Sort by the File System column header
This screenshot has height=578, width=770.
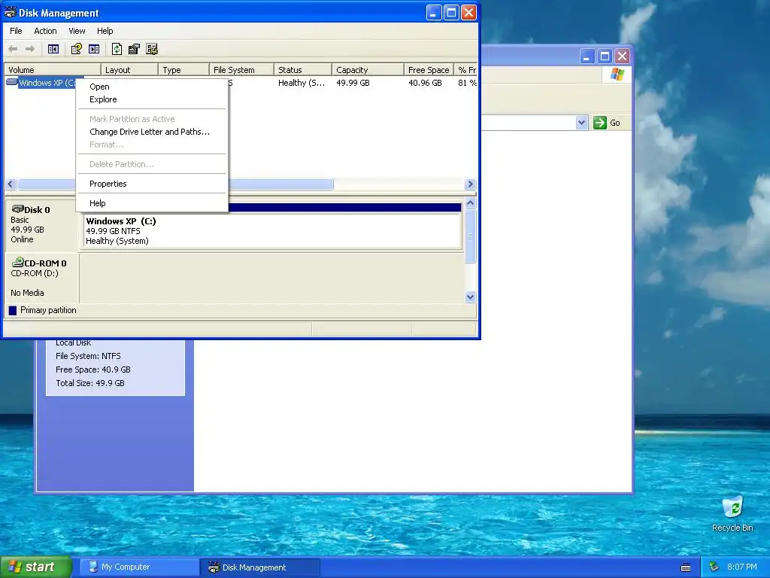pyautogui.click(x=241, y=70)
